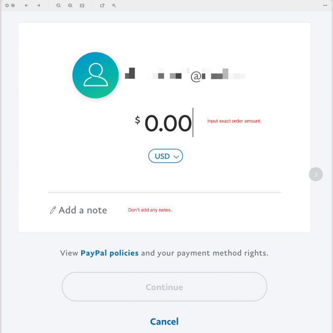Click the 0.00 amount input field

coord(168,123)
